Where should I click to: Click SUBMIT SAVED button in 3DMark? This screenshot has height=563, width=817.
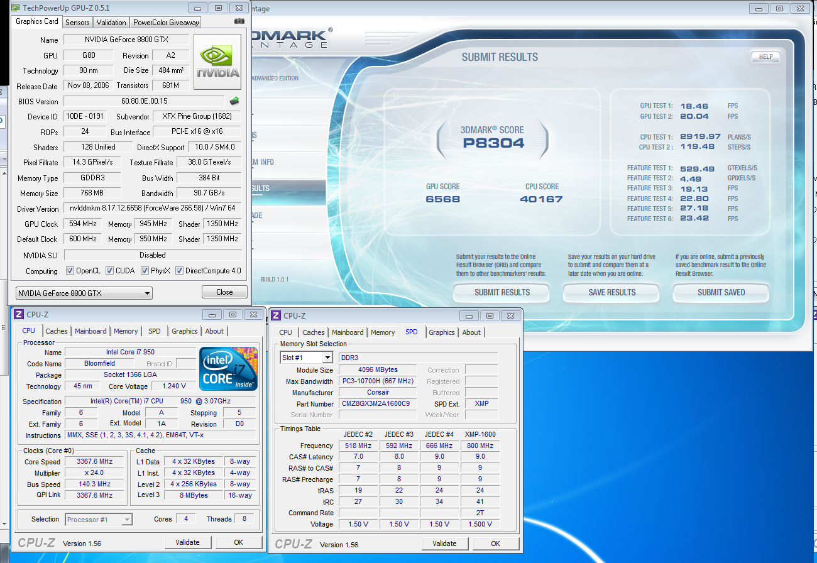[x=721, y=292]
